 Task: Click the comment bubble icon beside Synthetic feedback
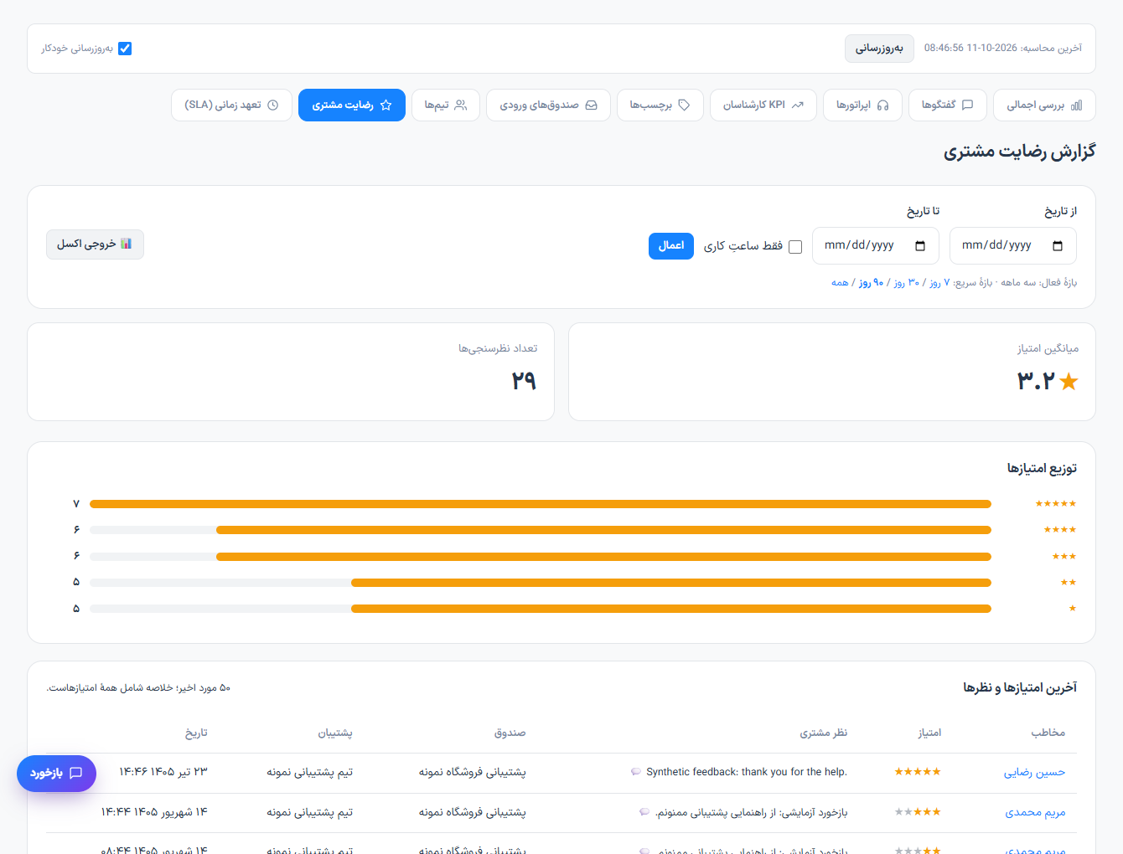pyautogui.click(x=636, y=772)
